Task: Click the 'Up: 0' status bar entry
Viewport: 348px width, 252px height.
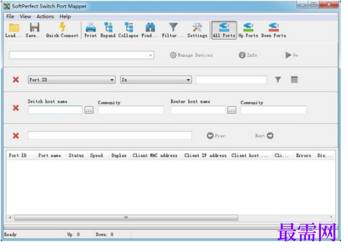Action: (x=74, y=234)
